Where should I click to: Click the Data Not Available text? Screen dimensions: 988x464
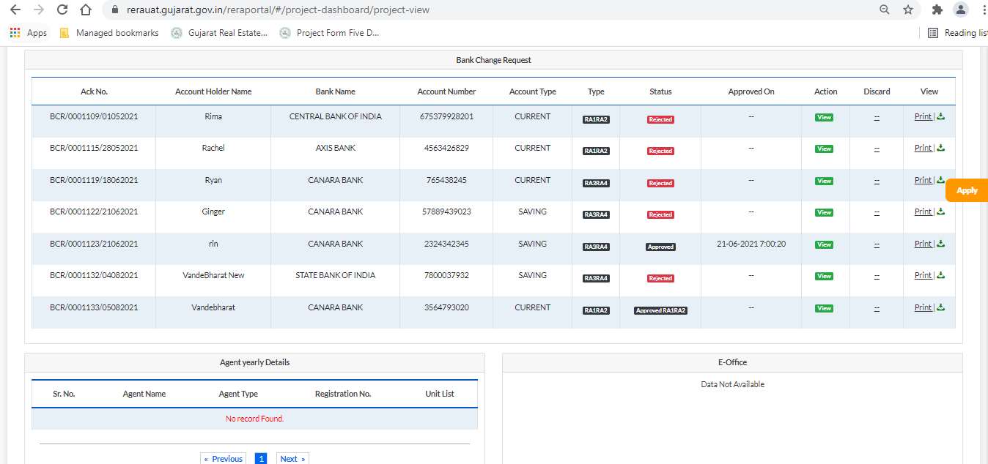coord(732,384)
